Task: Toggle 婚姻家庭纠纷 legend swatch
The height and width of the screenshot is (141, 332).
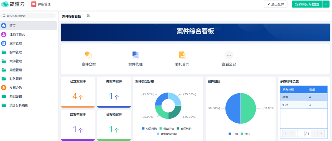Action: (x=158, y=134)
